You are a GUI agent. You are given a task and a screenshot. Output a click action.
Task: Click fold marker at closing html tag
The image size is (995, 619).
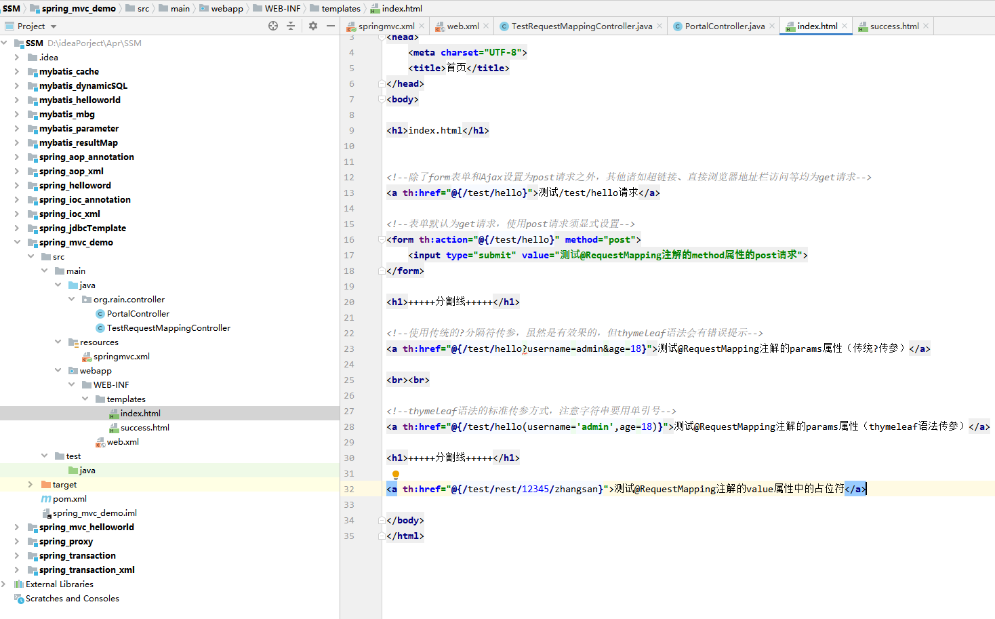tap(382, 536)
